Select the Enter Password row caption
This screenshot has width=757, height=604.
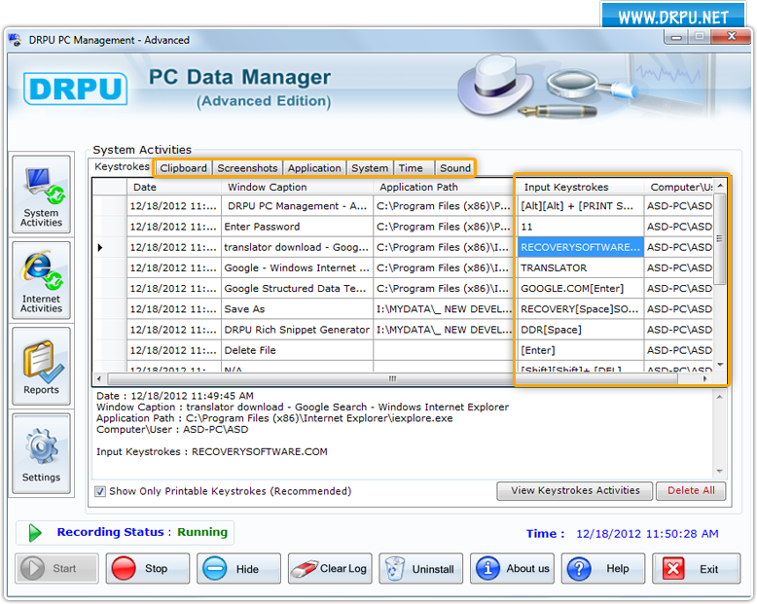[x=297, y=227]
